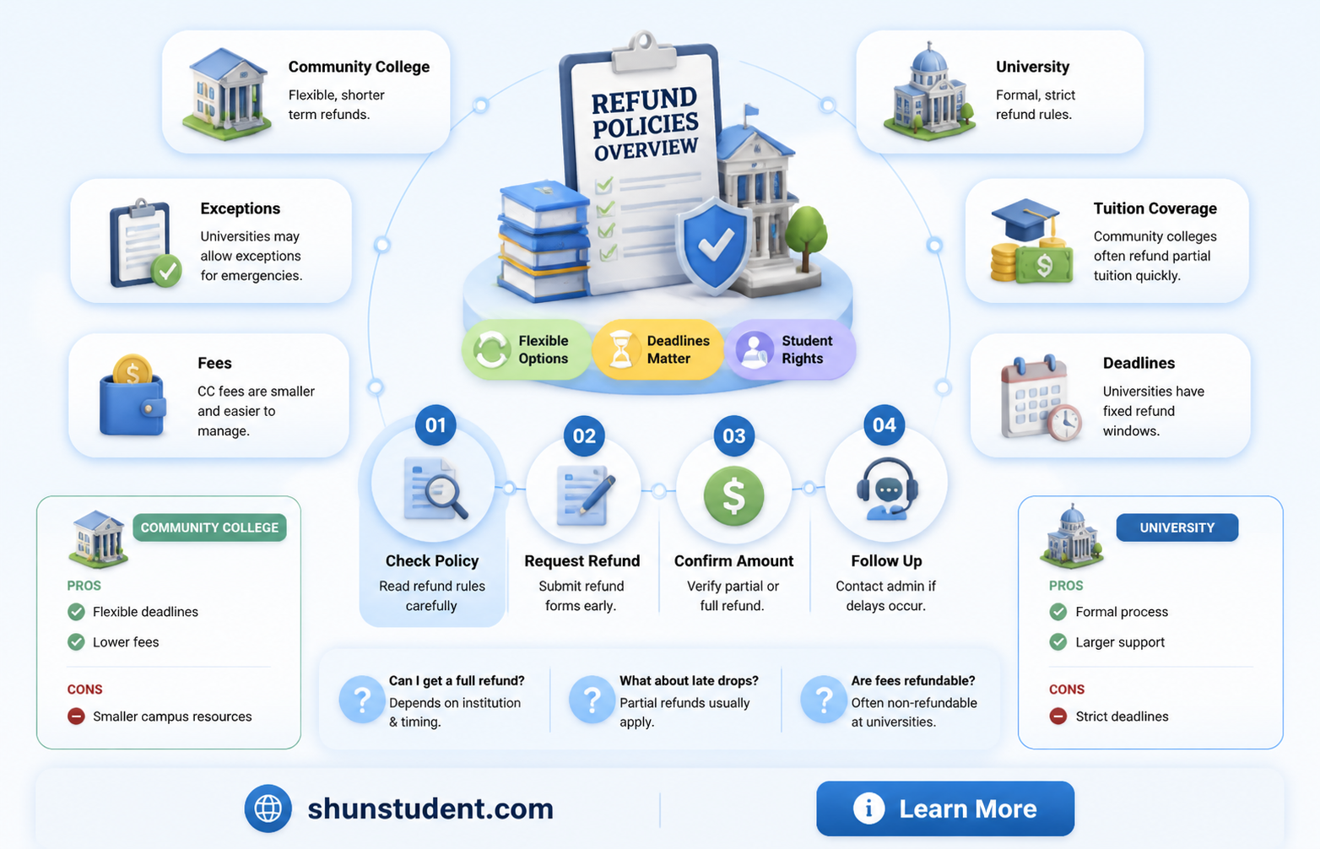This screenshot has height=849, width=1320.
Task: Click the Check Policy magnifying glass document icon
Action: (435, 488)
